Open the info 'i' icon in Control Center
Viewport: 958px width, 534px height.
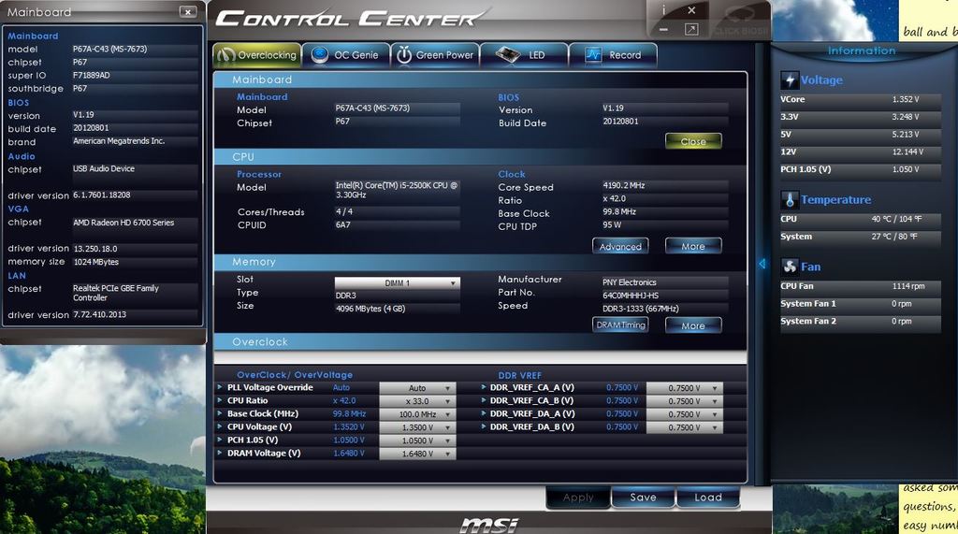[x=664, y=10]
